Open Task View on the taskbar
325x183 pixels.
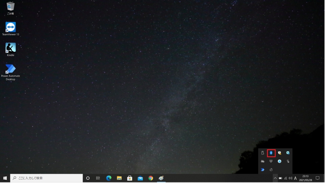(98, 178)
